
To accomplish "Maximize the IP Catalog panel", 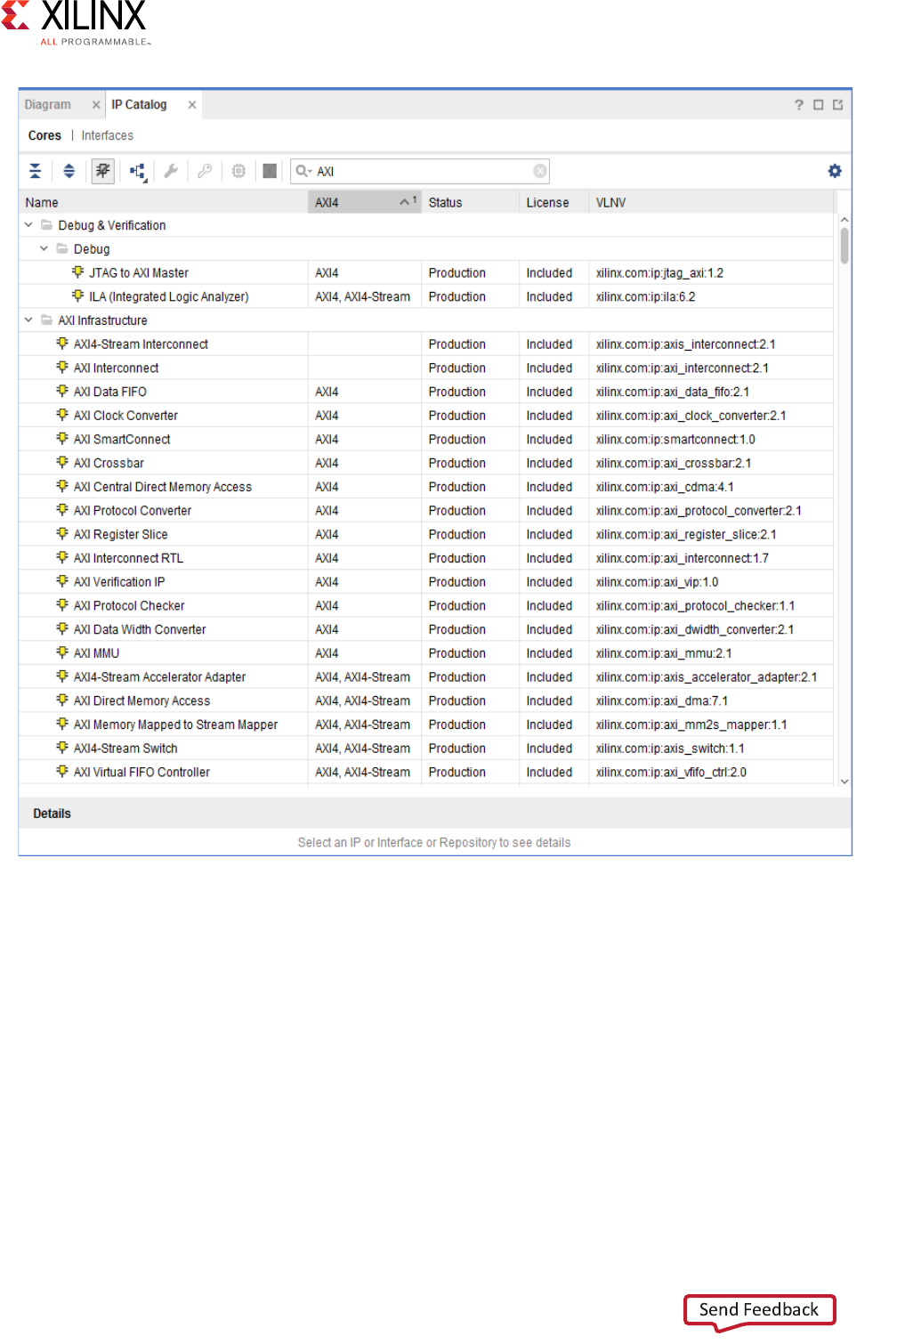I will tap(819, 105).
